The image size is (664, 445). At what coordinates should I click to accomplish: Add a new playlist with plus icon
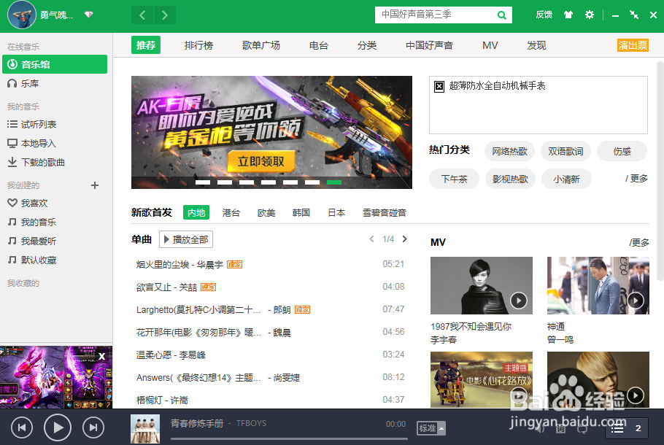[x=95, y=185]
